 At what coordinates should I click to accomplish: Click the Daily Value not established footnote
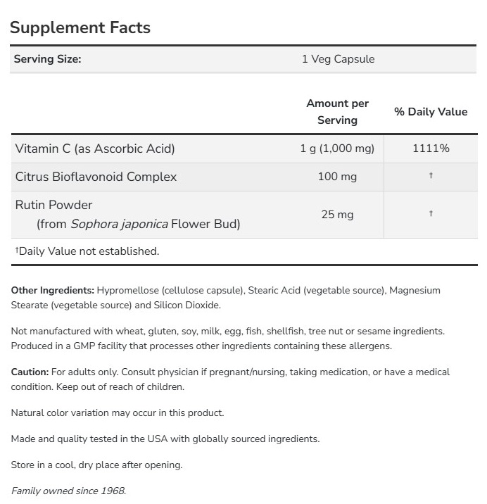(87, 251)
